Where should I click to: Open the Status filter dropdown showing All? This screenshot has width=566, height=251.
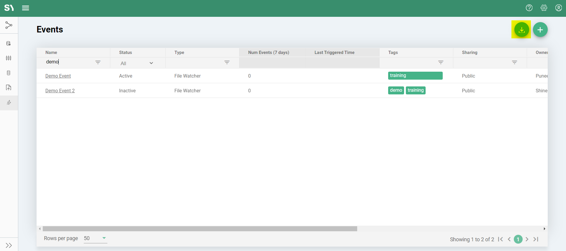click(x=137, y=63)
